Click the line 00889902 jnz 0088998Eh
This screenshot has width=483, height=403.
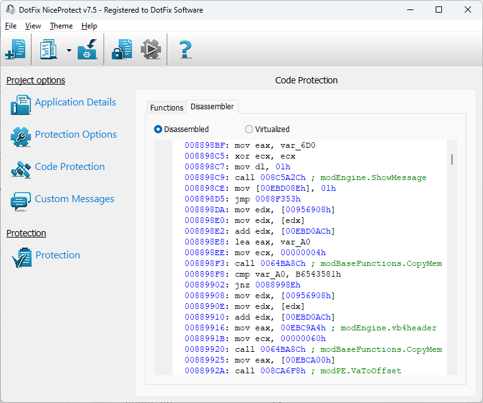tap(242, 285)
